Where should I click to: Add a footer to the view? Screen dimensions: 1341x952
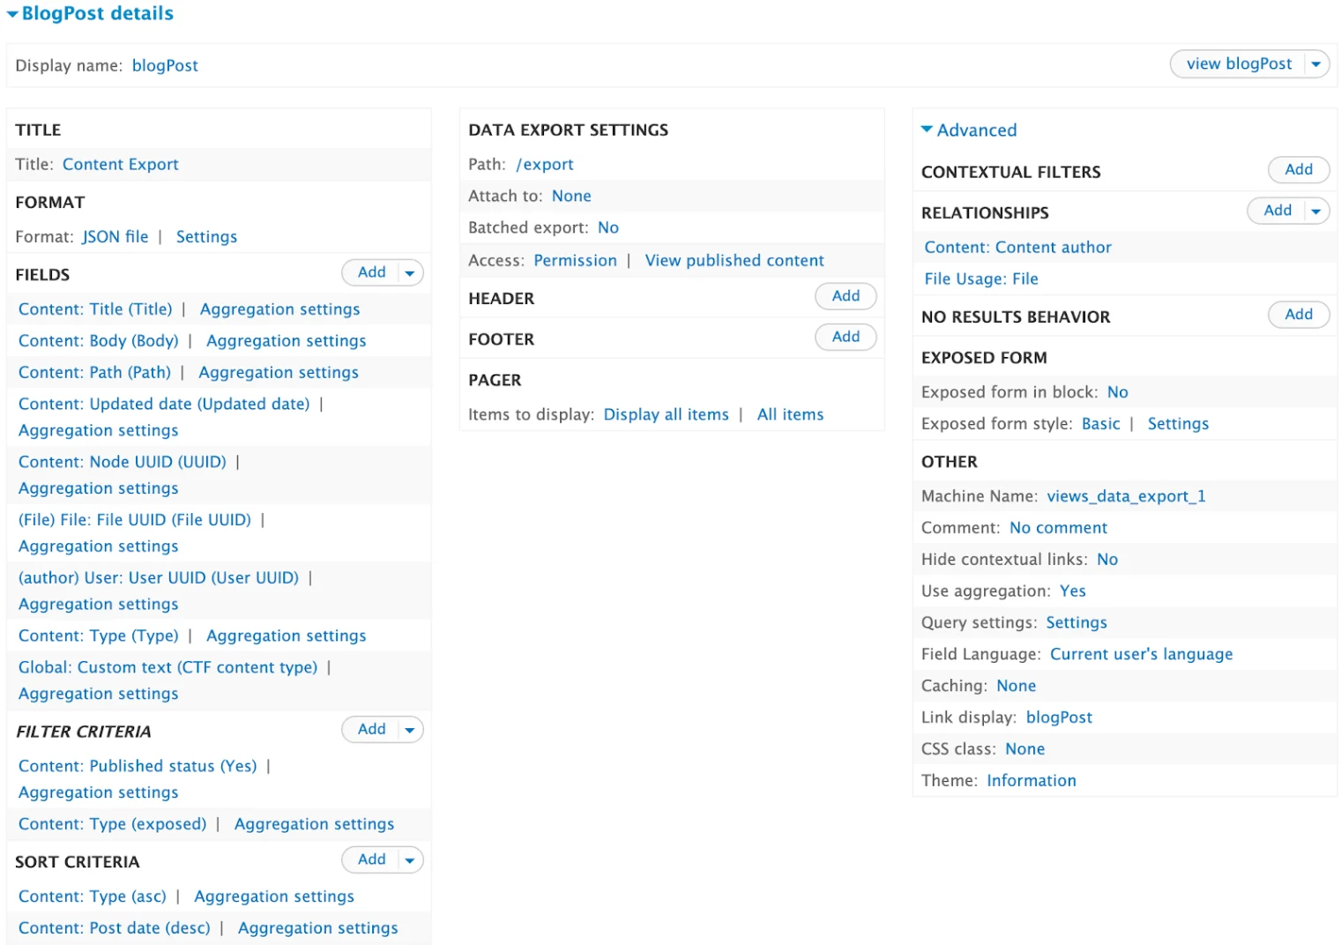(845, 337)
